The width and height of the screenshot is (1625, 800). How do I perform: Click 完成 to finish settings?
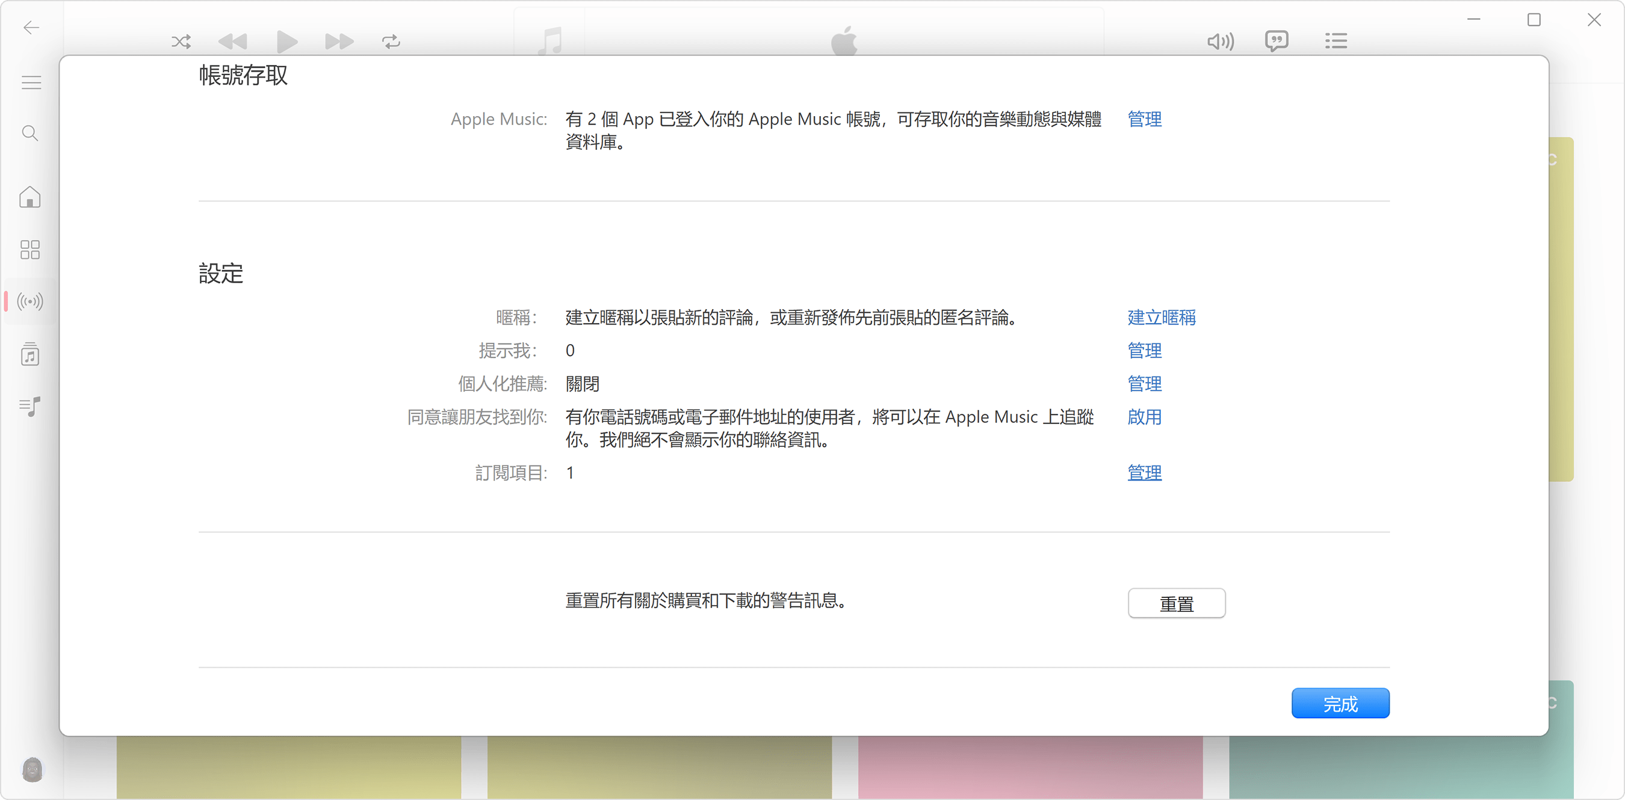click(x=1340, y=703)
